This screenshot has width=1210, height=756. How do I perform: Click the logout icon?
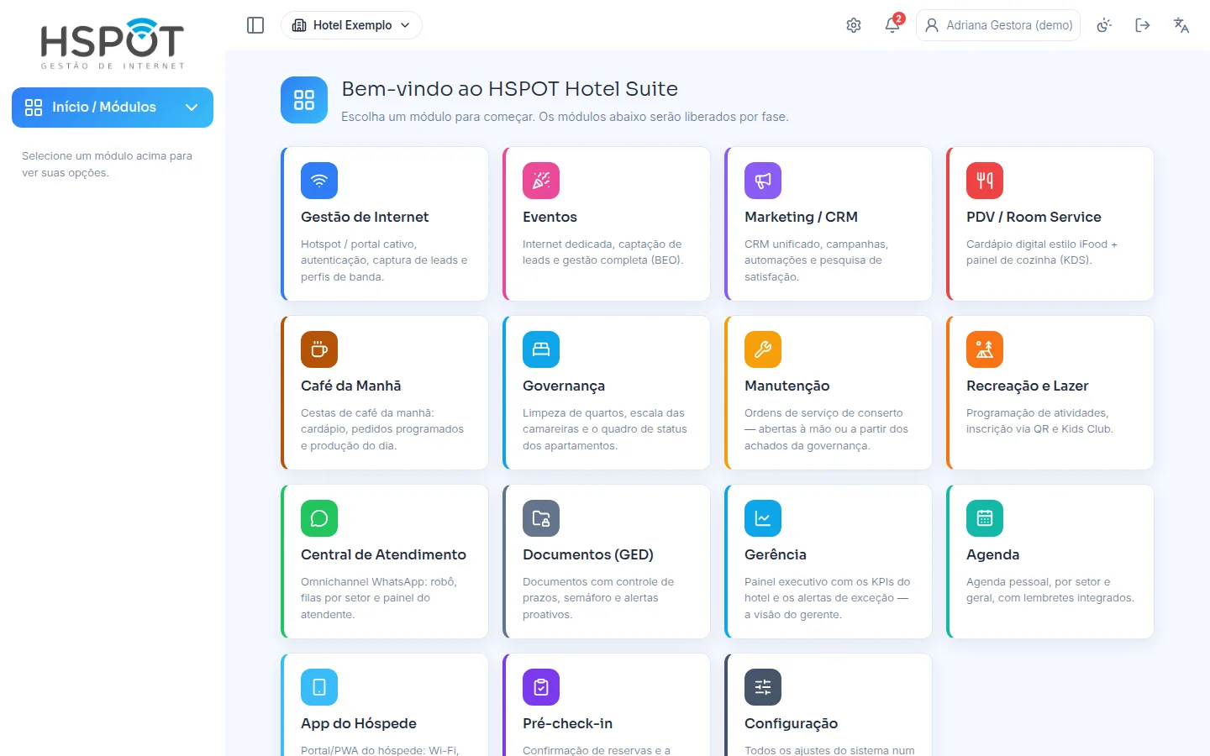1143,25
